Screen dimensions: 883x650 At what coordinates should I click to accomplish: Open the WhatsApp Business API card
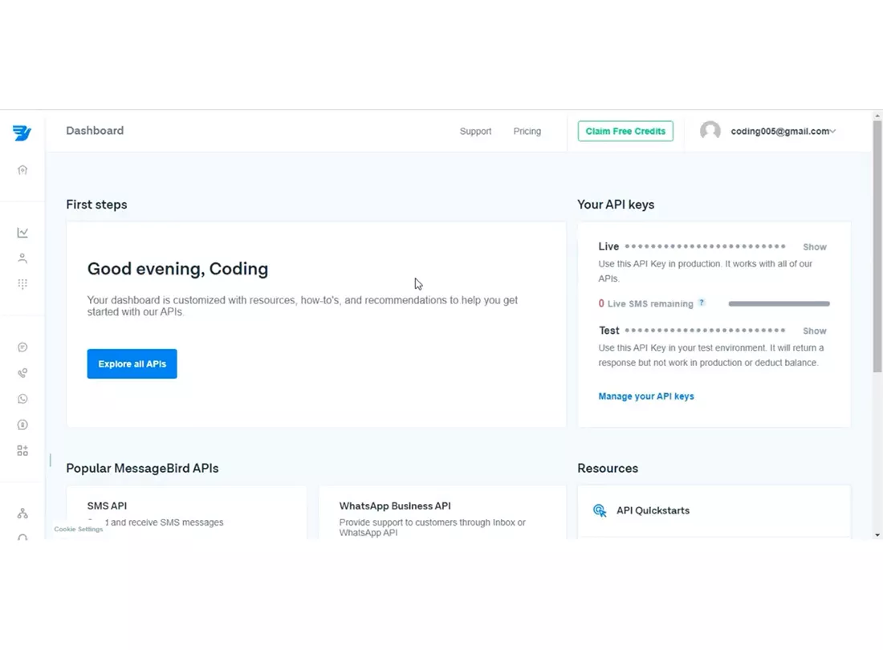[x=442, y=513]
